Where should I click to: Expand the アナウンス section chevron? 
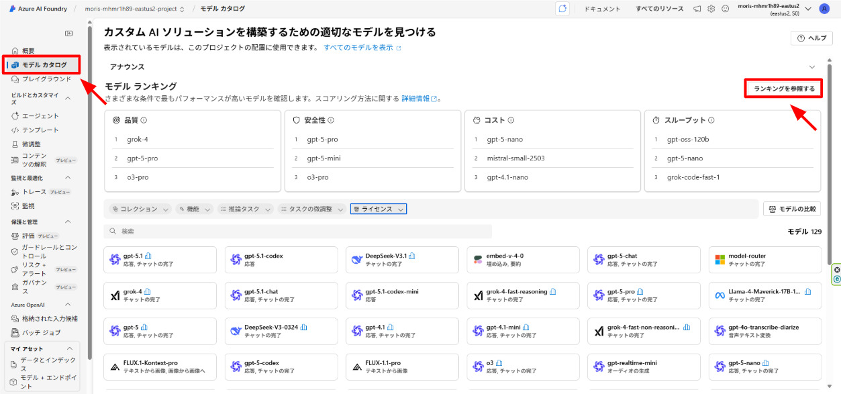(x=811, y=66)
